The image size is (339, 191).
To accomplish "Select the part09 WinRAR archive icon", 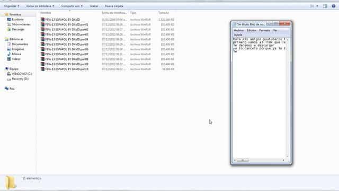I will click(x=42, y=64).
